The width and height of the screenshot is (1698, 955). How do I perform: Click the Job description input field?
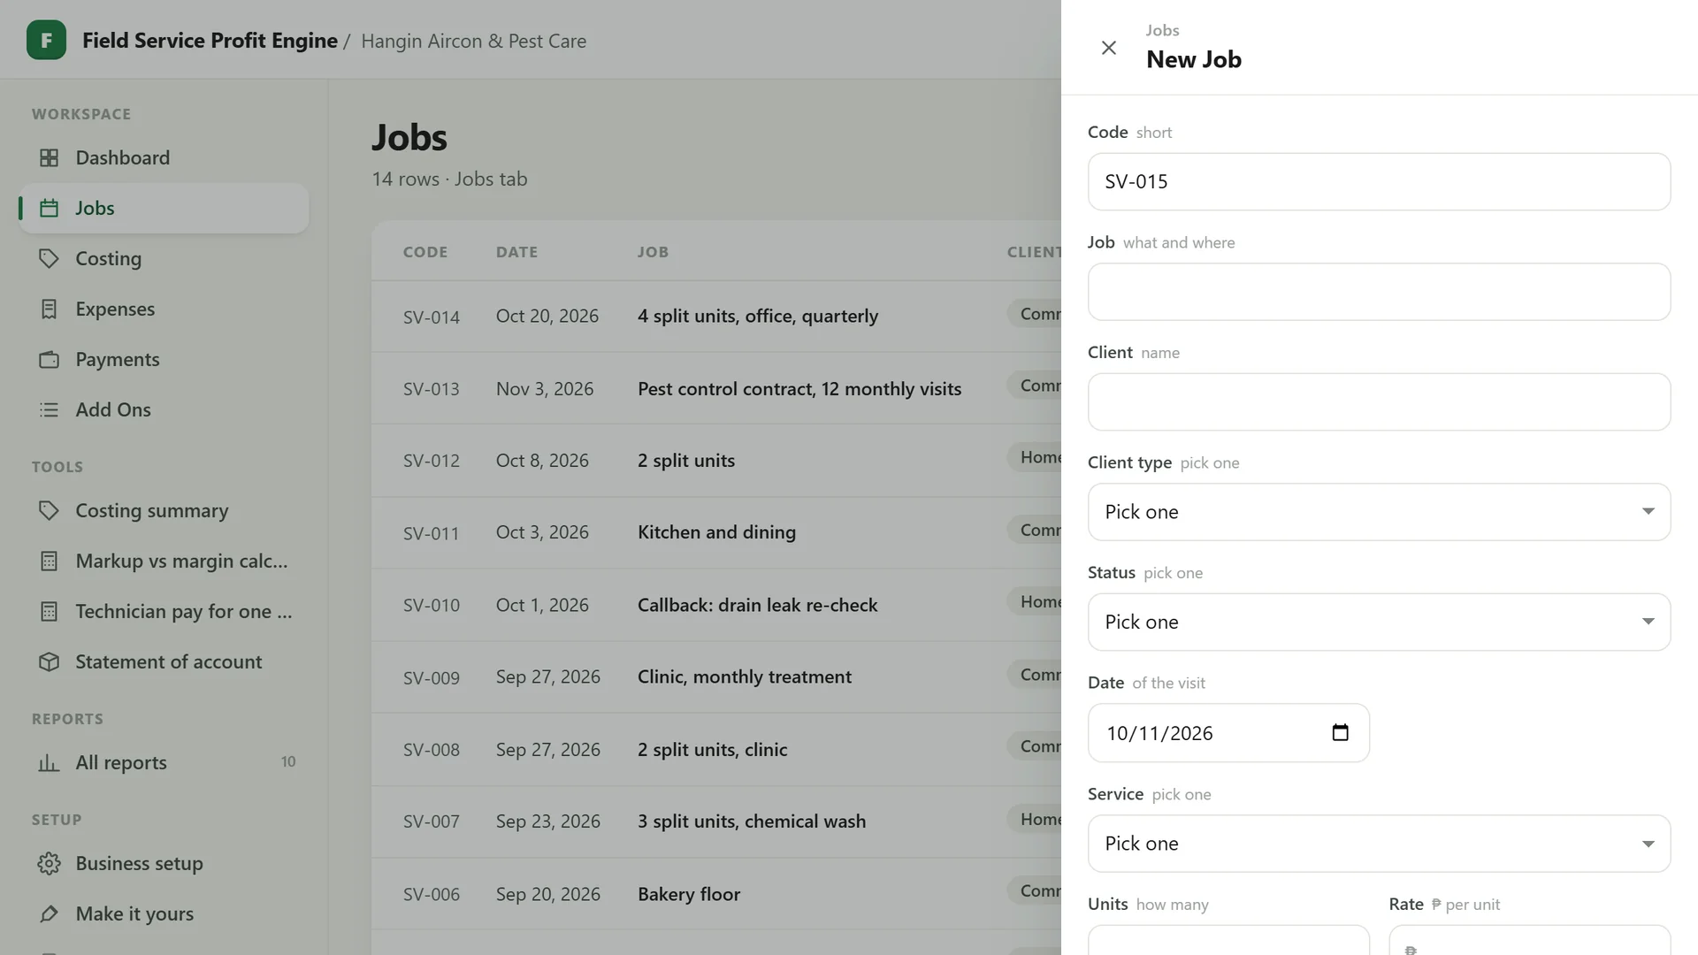click(1379, 292)
